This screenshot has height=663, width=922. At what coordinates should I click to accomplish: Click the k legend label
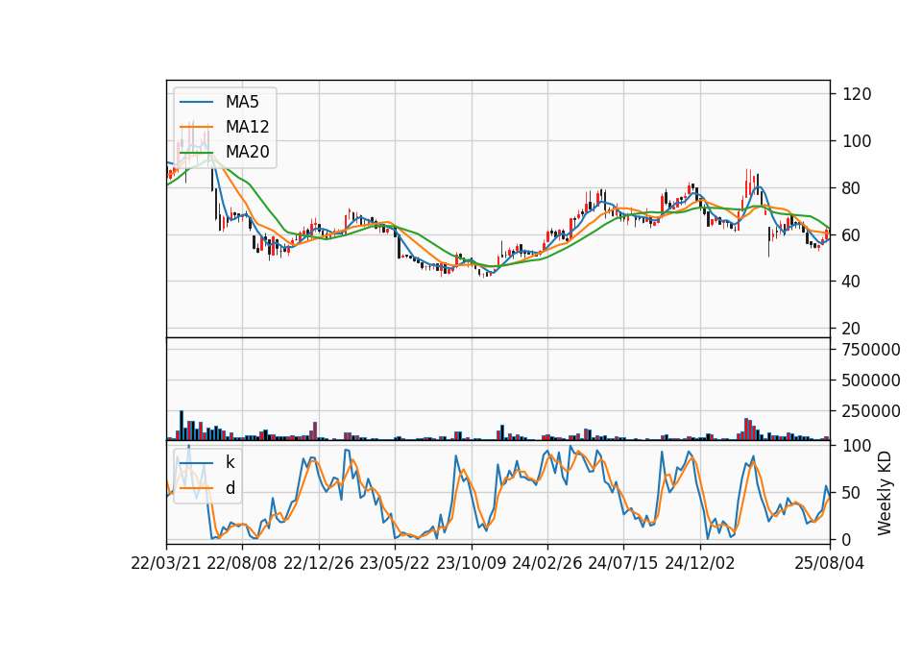point(230,462)
